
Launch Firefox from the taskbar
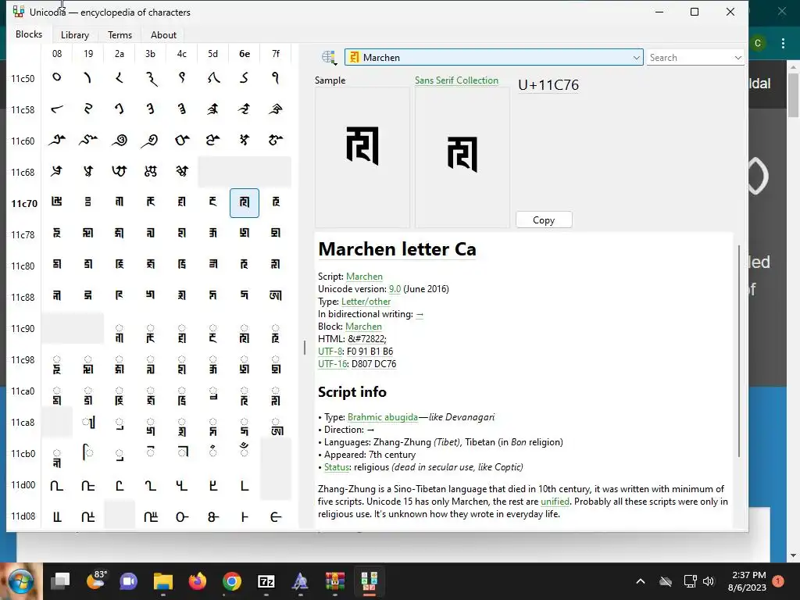pyautogui.click(x=198, y=581)
